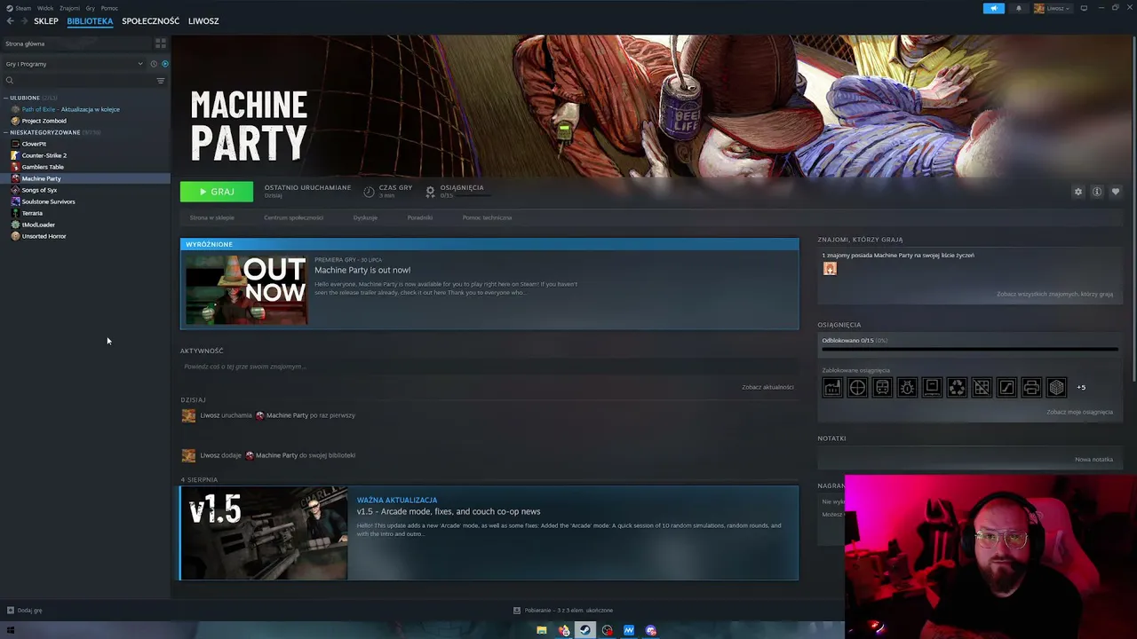
Task: Open the Znajomi menu
Action: point(69,8)
